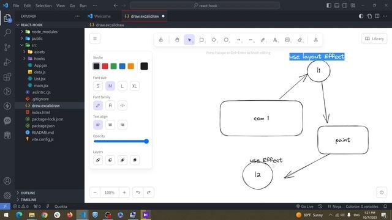Open the View menu
Image resolution: width=392 pixels, height=220 pixels.
pos(61,5)
